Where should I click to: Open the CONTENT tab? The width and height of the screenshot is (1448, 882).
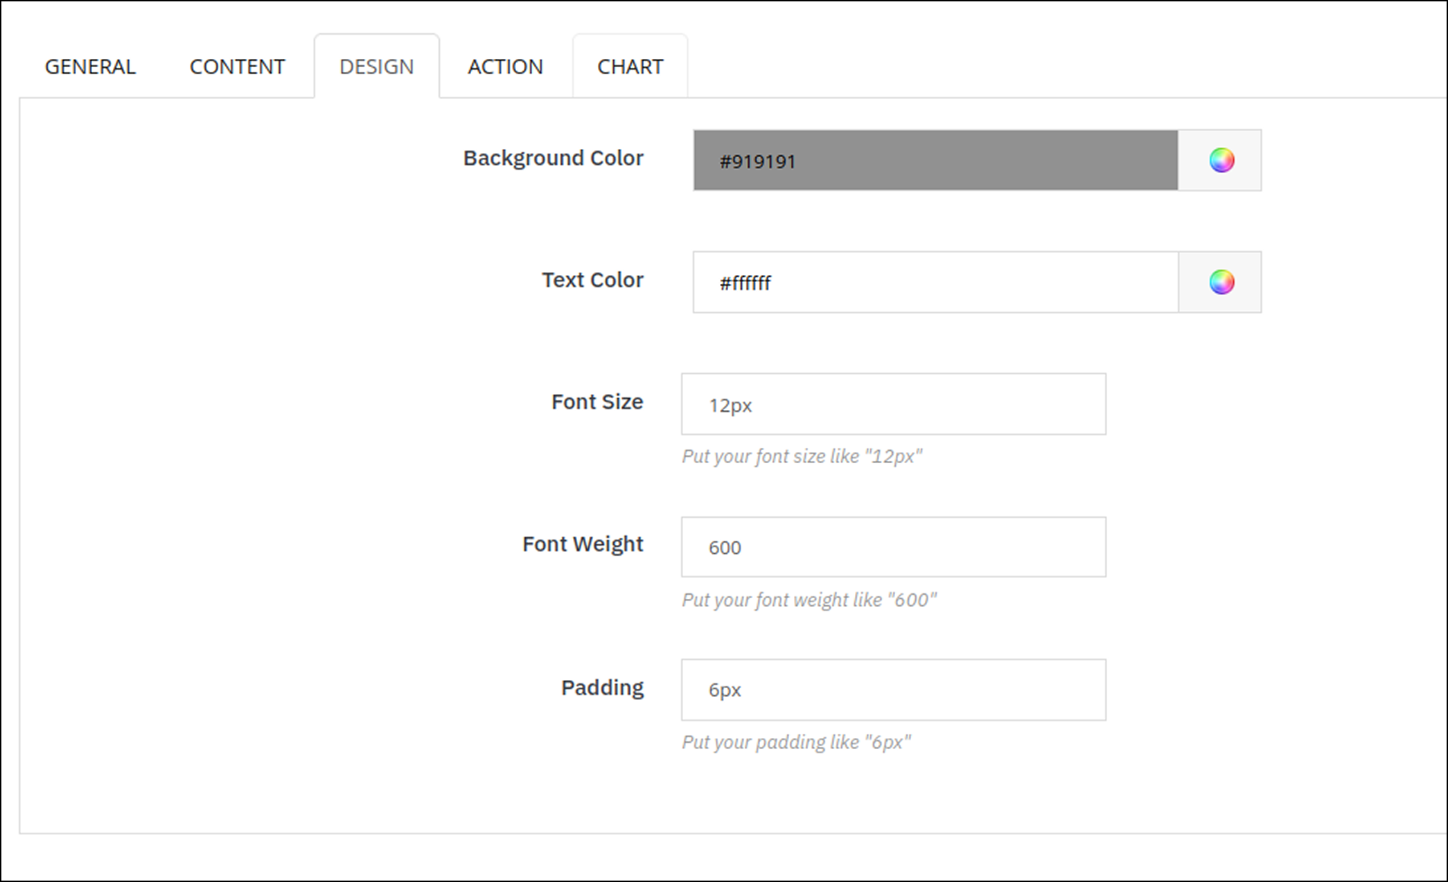237,66
